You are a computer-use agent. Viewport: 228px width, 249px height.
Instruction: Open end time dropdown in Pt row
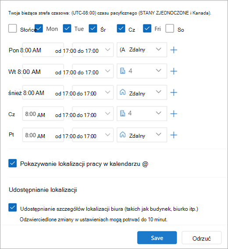pos(107,135)
